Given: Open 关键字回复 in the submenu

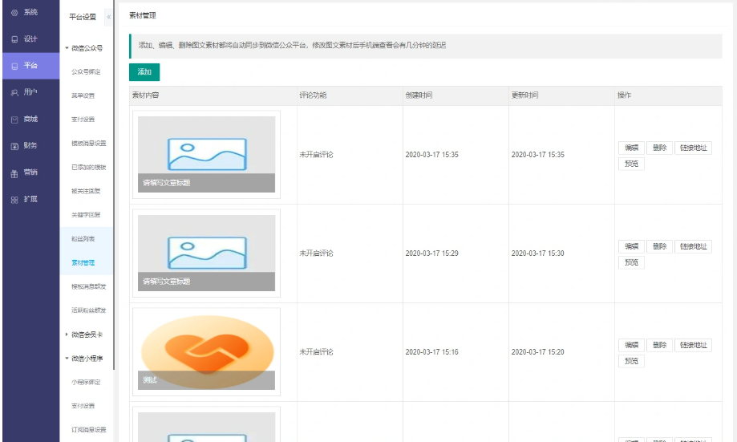Looking at the screenshot, I should pos(86,215).
